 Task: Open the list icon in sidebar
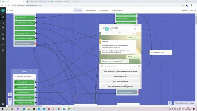point(3,39)
